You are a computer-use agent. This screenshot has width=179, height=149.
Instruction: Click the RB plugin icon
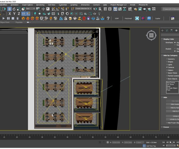click(x=149, y=18)
